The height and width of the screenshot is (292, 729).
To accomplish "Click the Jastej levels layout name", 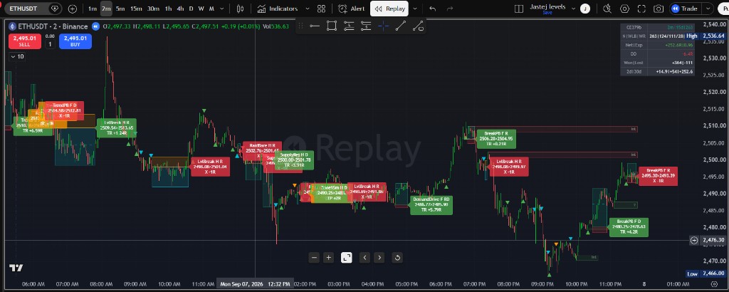I will pos(547,6).
